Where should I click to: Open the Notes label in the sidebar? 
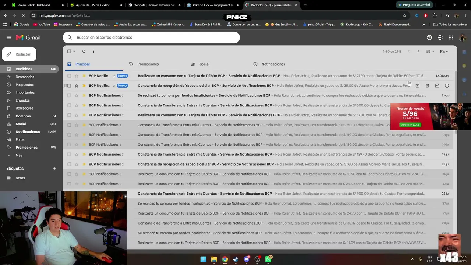click(x=20, y=178)
